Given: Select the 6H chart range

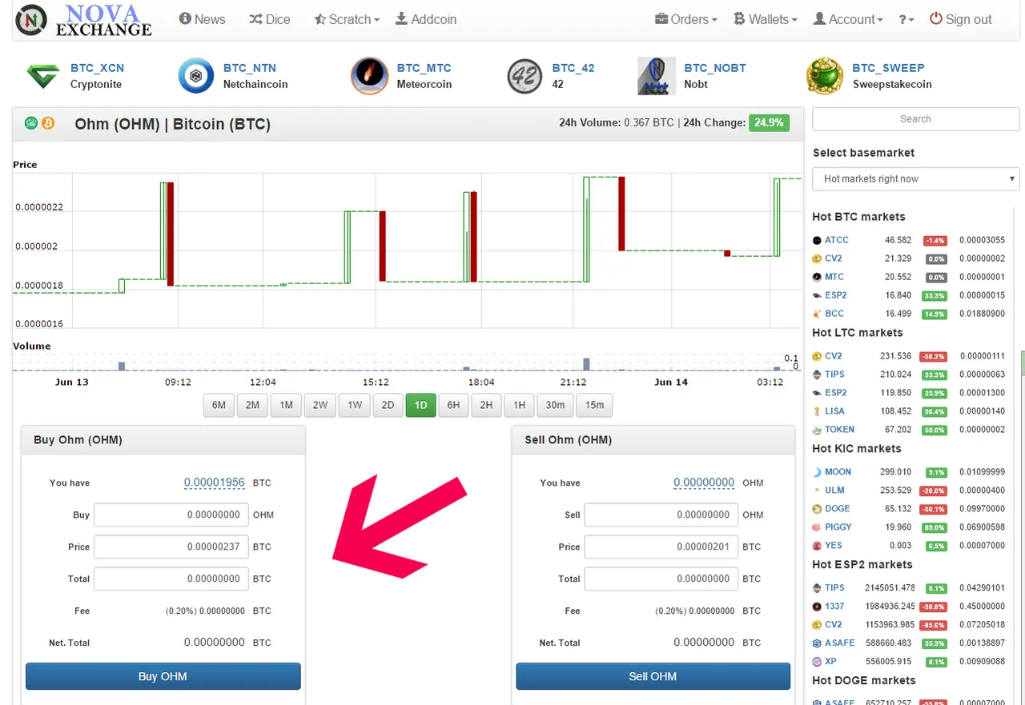Looking at the screenshot, I should [x=453, y=405].
